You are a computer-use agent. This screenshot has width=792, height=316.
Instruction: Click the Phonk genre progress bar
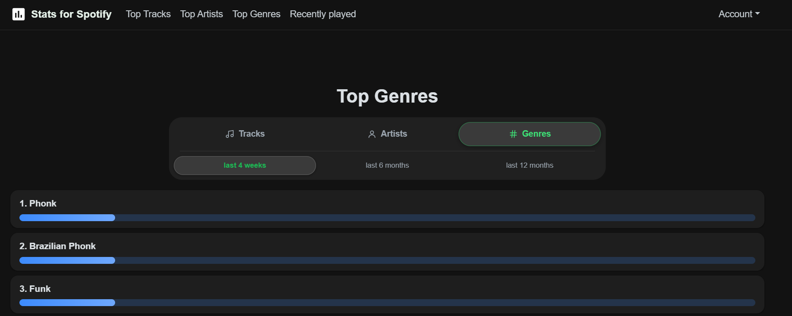(x=387, y=218)
